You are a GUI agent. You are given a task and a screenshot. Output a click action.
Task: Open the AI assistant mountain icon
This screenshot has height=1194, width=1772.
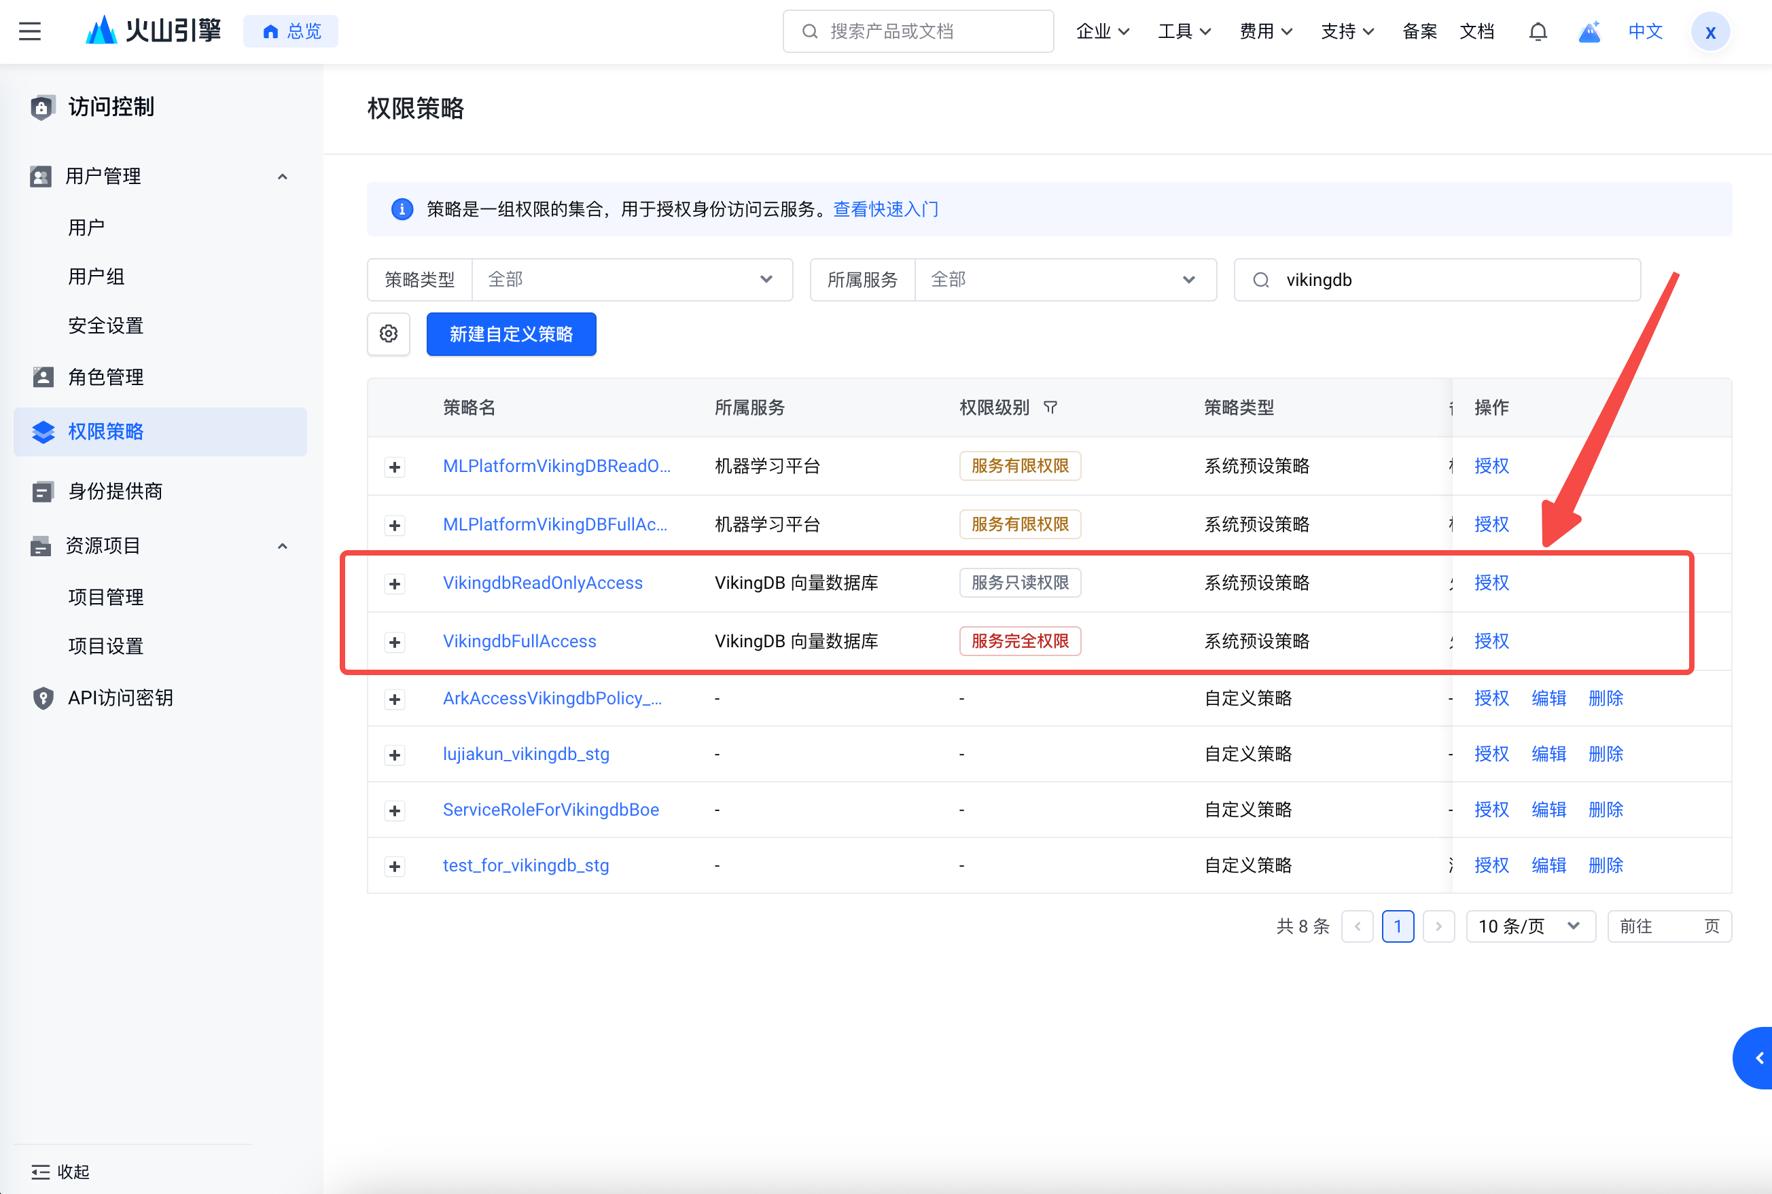[x=1589, y=31]
